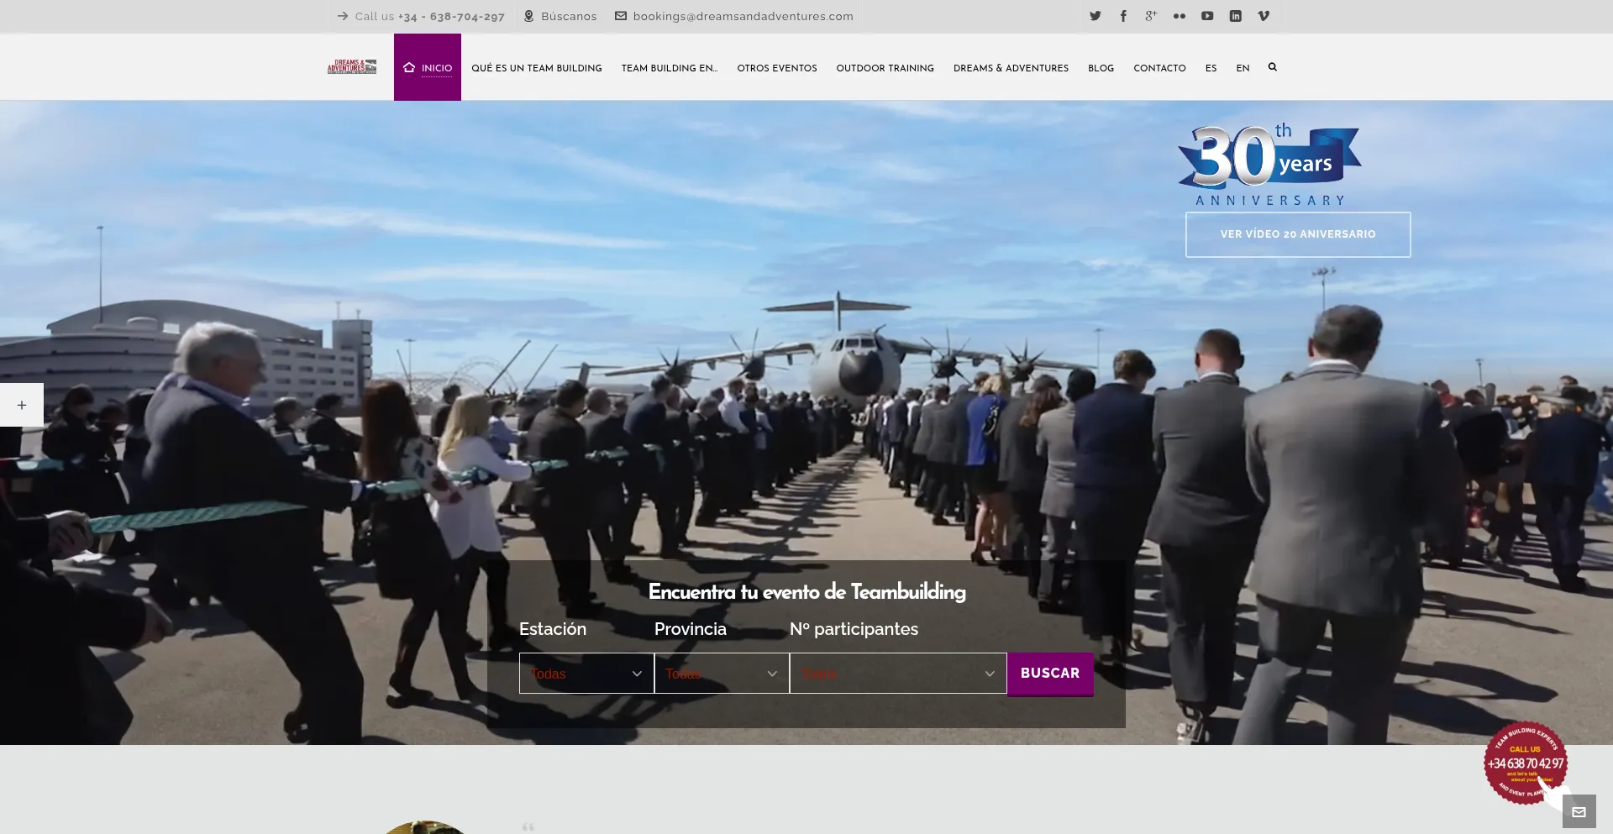Open the YouTube social icon
The width and height of the screenshot is (1613, 834).
(1207, 16)
